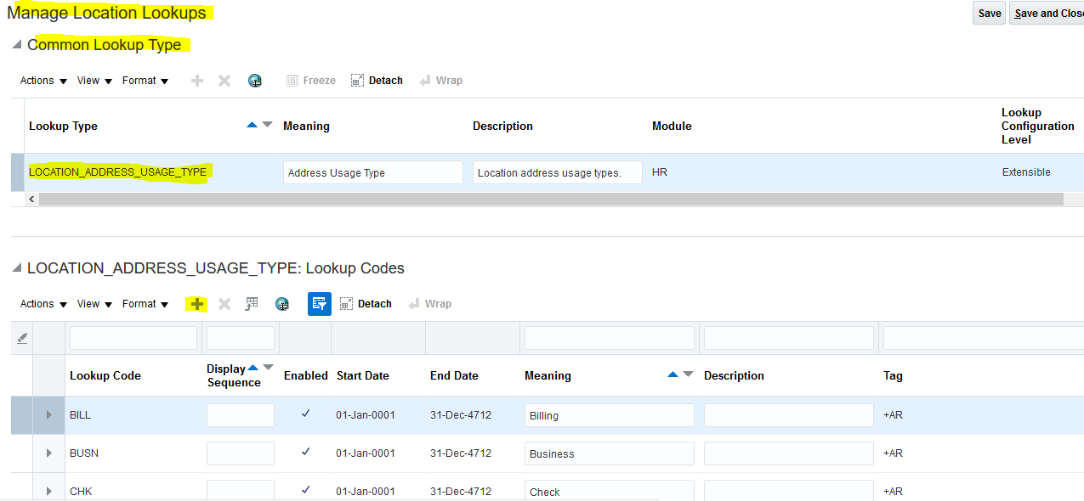Toggle the Enabled checkmark for BILL
Viewport: 1084px width, 501px height.
click(306, 414)
